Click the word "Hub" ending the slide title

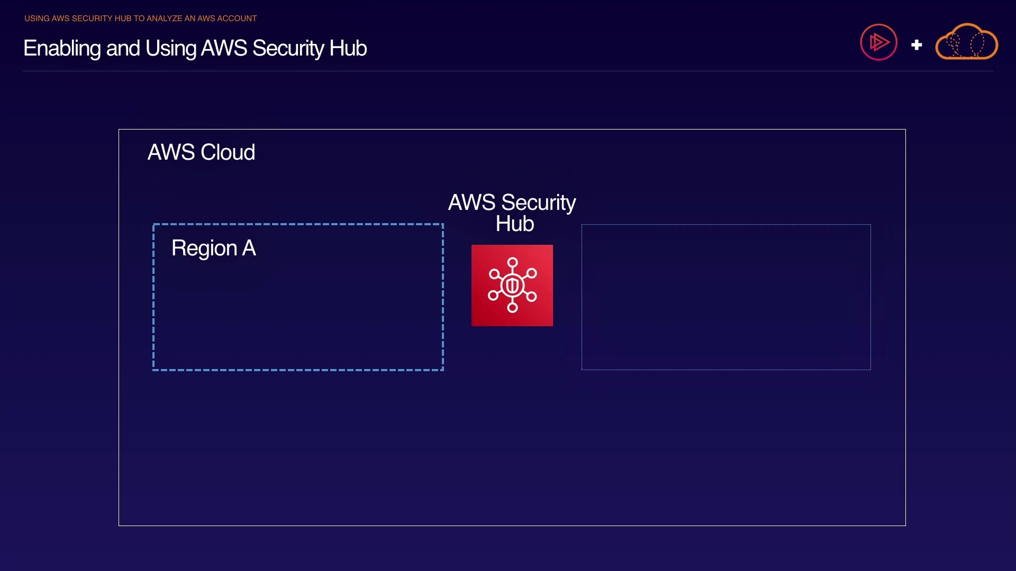(348, 48)
